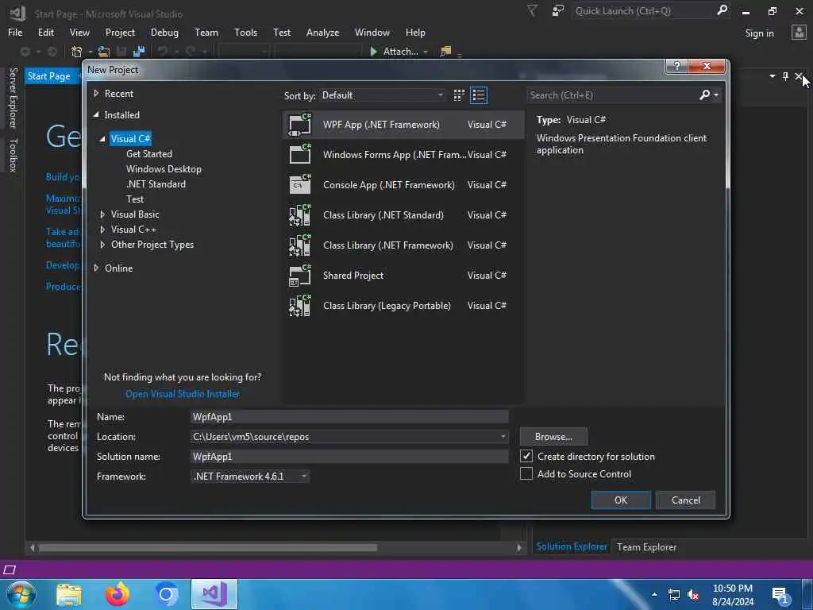Switch template list to medium icons list view
The height and width of the screenshot is (610, 813).
479,95
